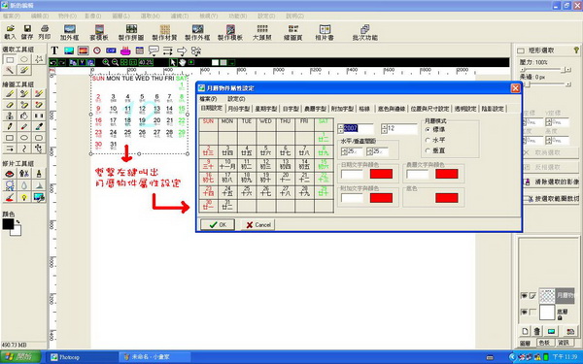Click the 列印 (Print) toolbar icon
The width and height of the screenshot is (583, 364).
45,32
